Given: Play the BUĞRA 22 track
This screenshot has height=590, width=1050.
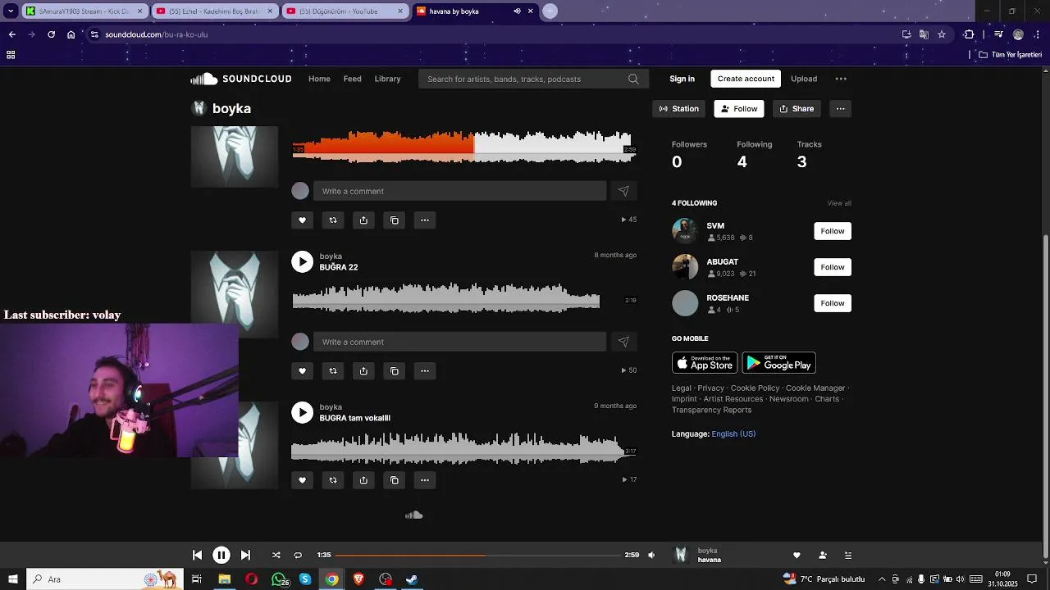Looking at the screenshot, I should coord(303,261).
